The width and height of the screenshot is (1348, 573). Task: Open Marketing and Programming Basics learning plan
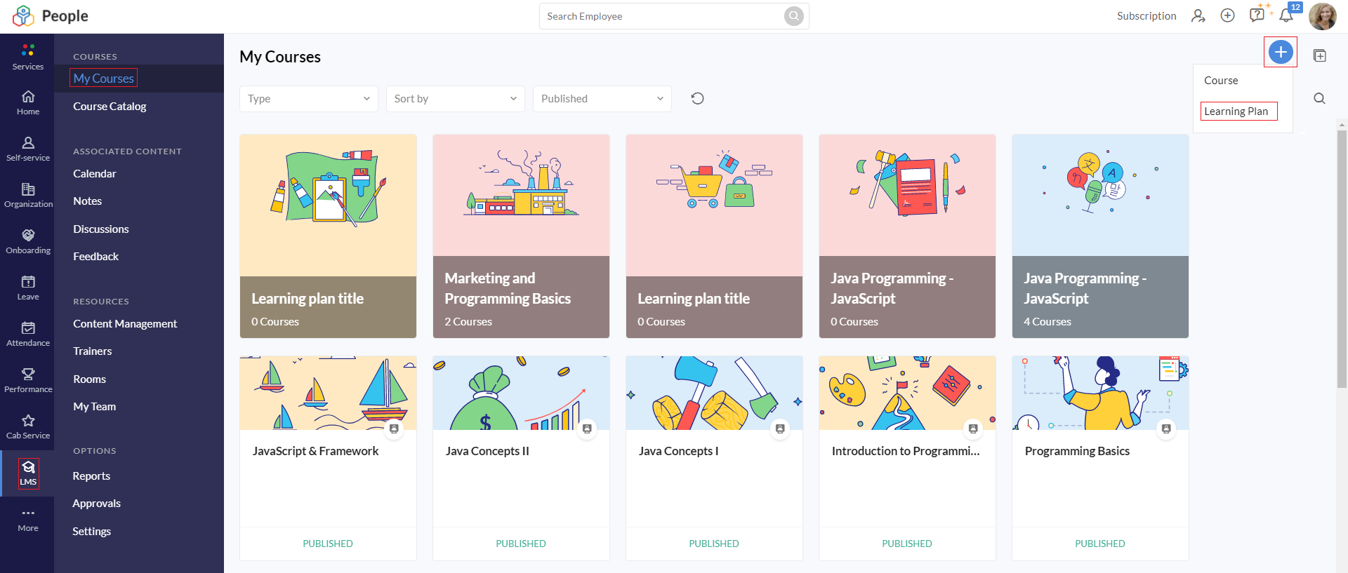coord(521,236)
